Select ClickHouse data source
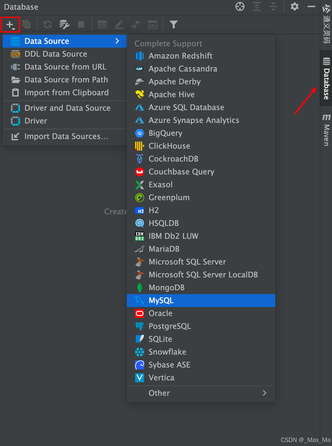Screen dimensions: 332x446 [x=201, y=146]
